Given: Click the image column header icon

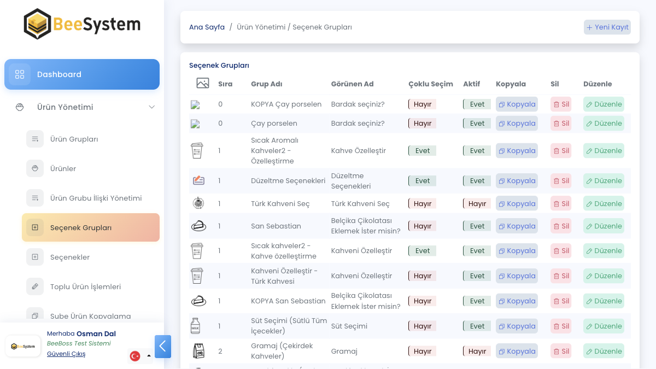Looking at the screenshot, I should tap(203, 83).
